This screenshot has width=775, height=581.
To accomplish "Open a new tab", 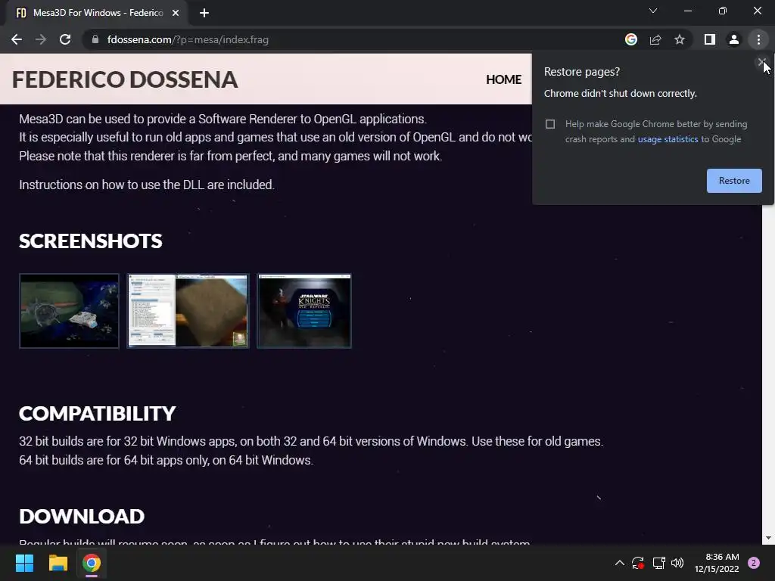I will click(x=204, y=13).
